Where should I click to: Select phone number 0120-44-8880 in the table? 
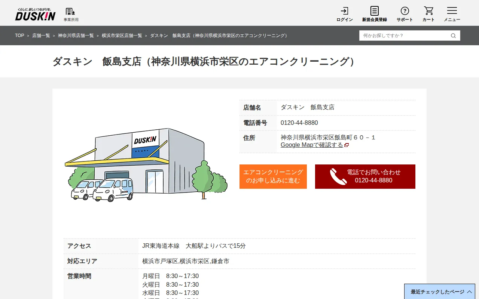point(299,123)
